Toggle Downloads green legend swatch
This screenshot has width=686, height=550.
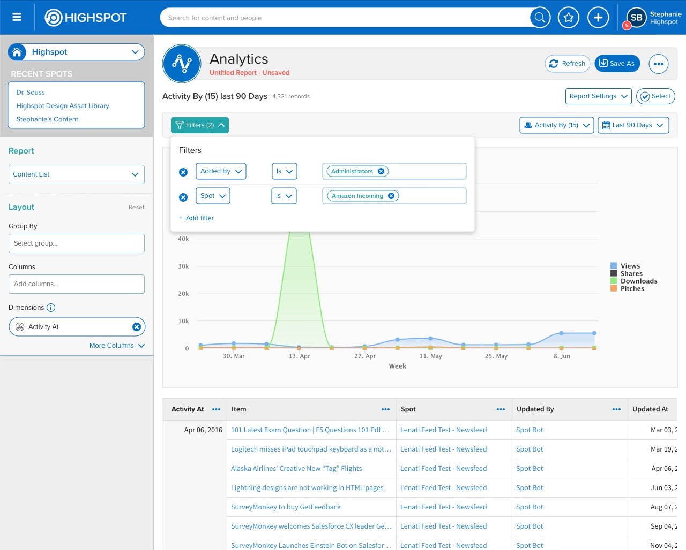[614, 281]
